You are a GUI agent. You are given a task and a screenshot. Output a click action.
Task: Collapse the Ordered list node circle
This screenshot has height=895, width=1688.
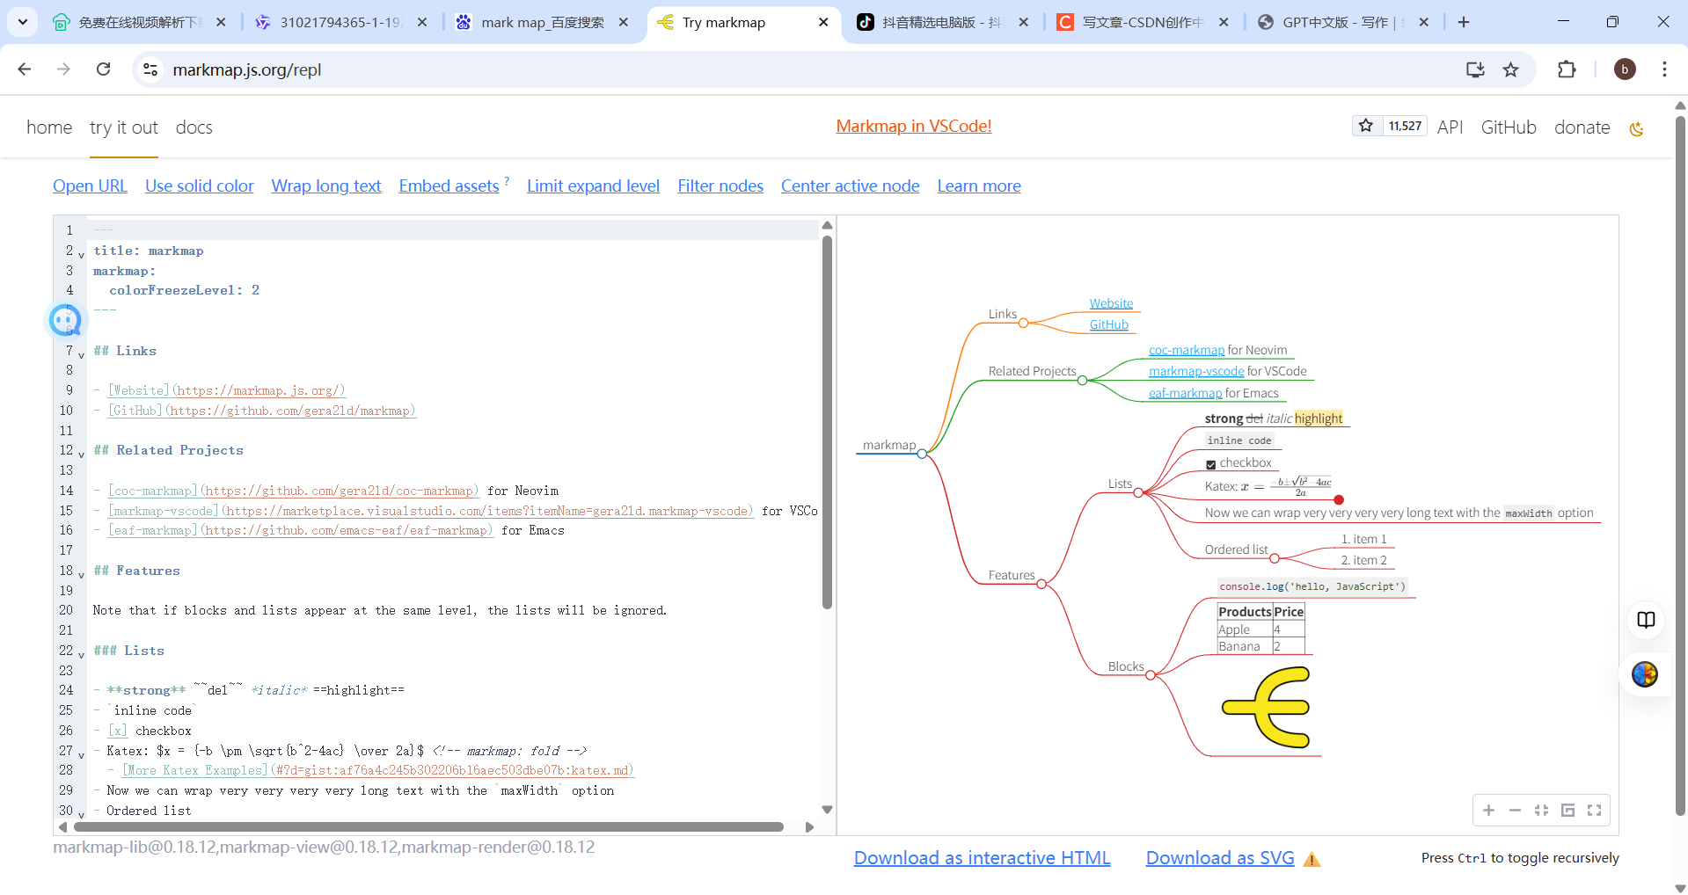click(x=1275, y=558)
